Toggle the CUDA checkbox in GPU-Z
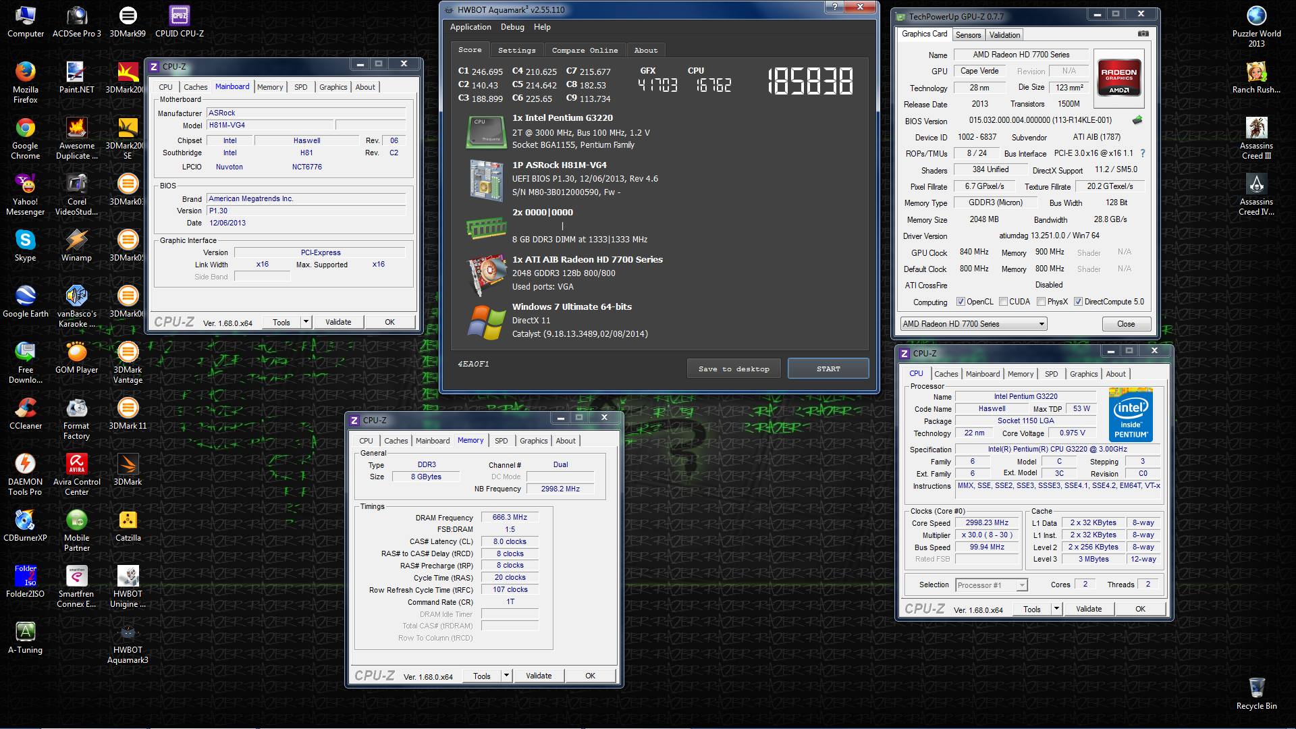Image resolution: width=1296 pixels, height=729 pixels. [x=1003, y=302]
